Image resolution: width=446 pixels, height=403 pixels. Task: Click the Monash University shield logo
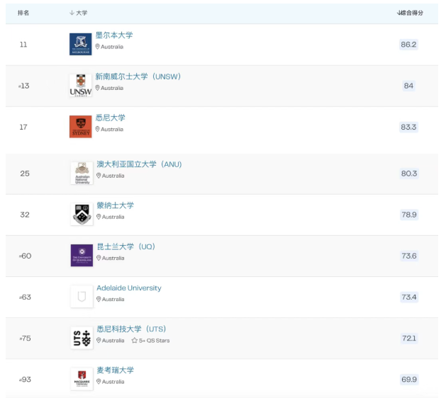pos(82,215)
